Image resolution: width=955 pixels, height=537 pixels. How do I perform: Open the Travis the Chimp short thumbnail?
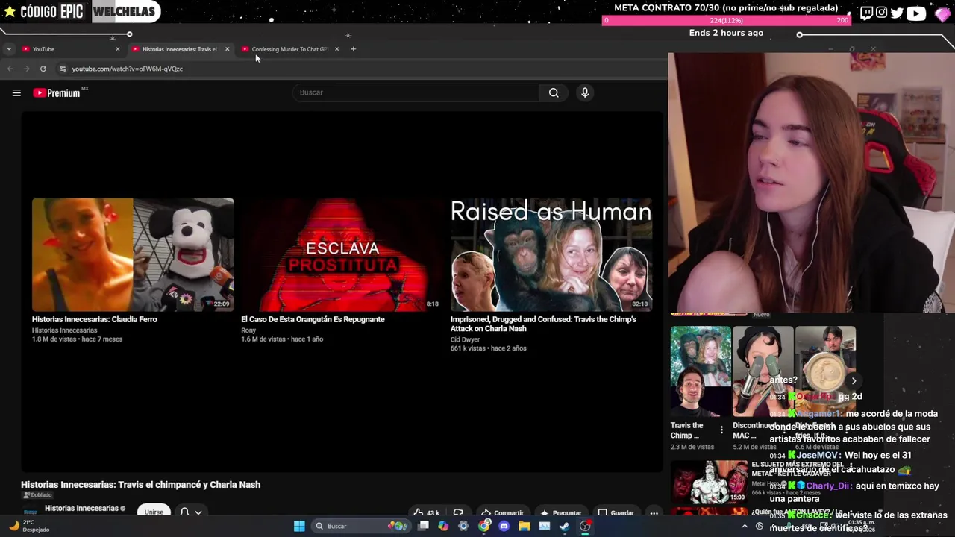pyautogui.click(x=701, y=371)
